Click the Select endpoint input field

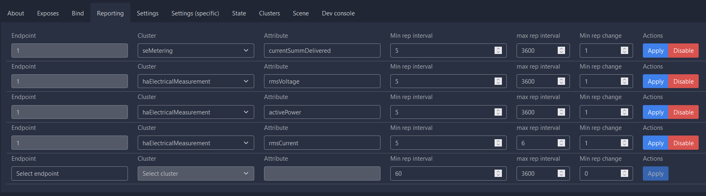pyautogui.click(x=70, y=173)
